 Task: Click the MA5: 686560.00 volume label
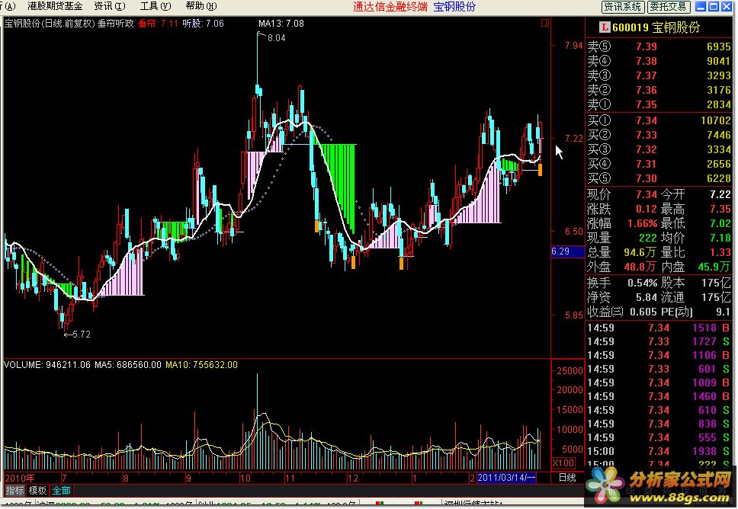128,365
